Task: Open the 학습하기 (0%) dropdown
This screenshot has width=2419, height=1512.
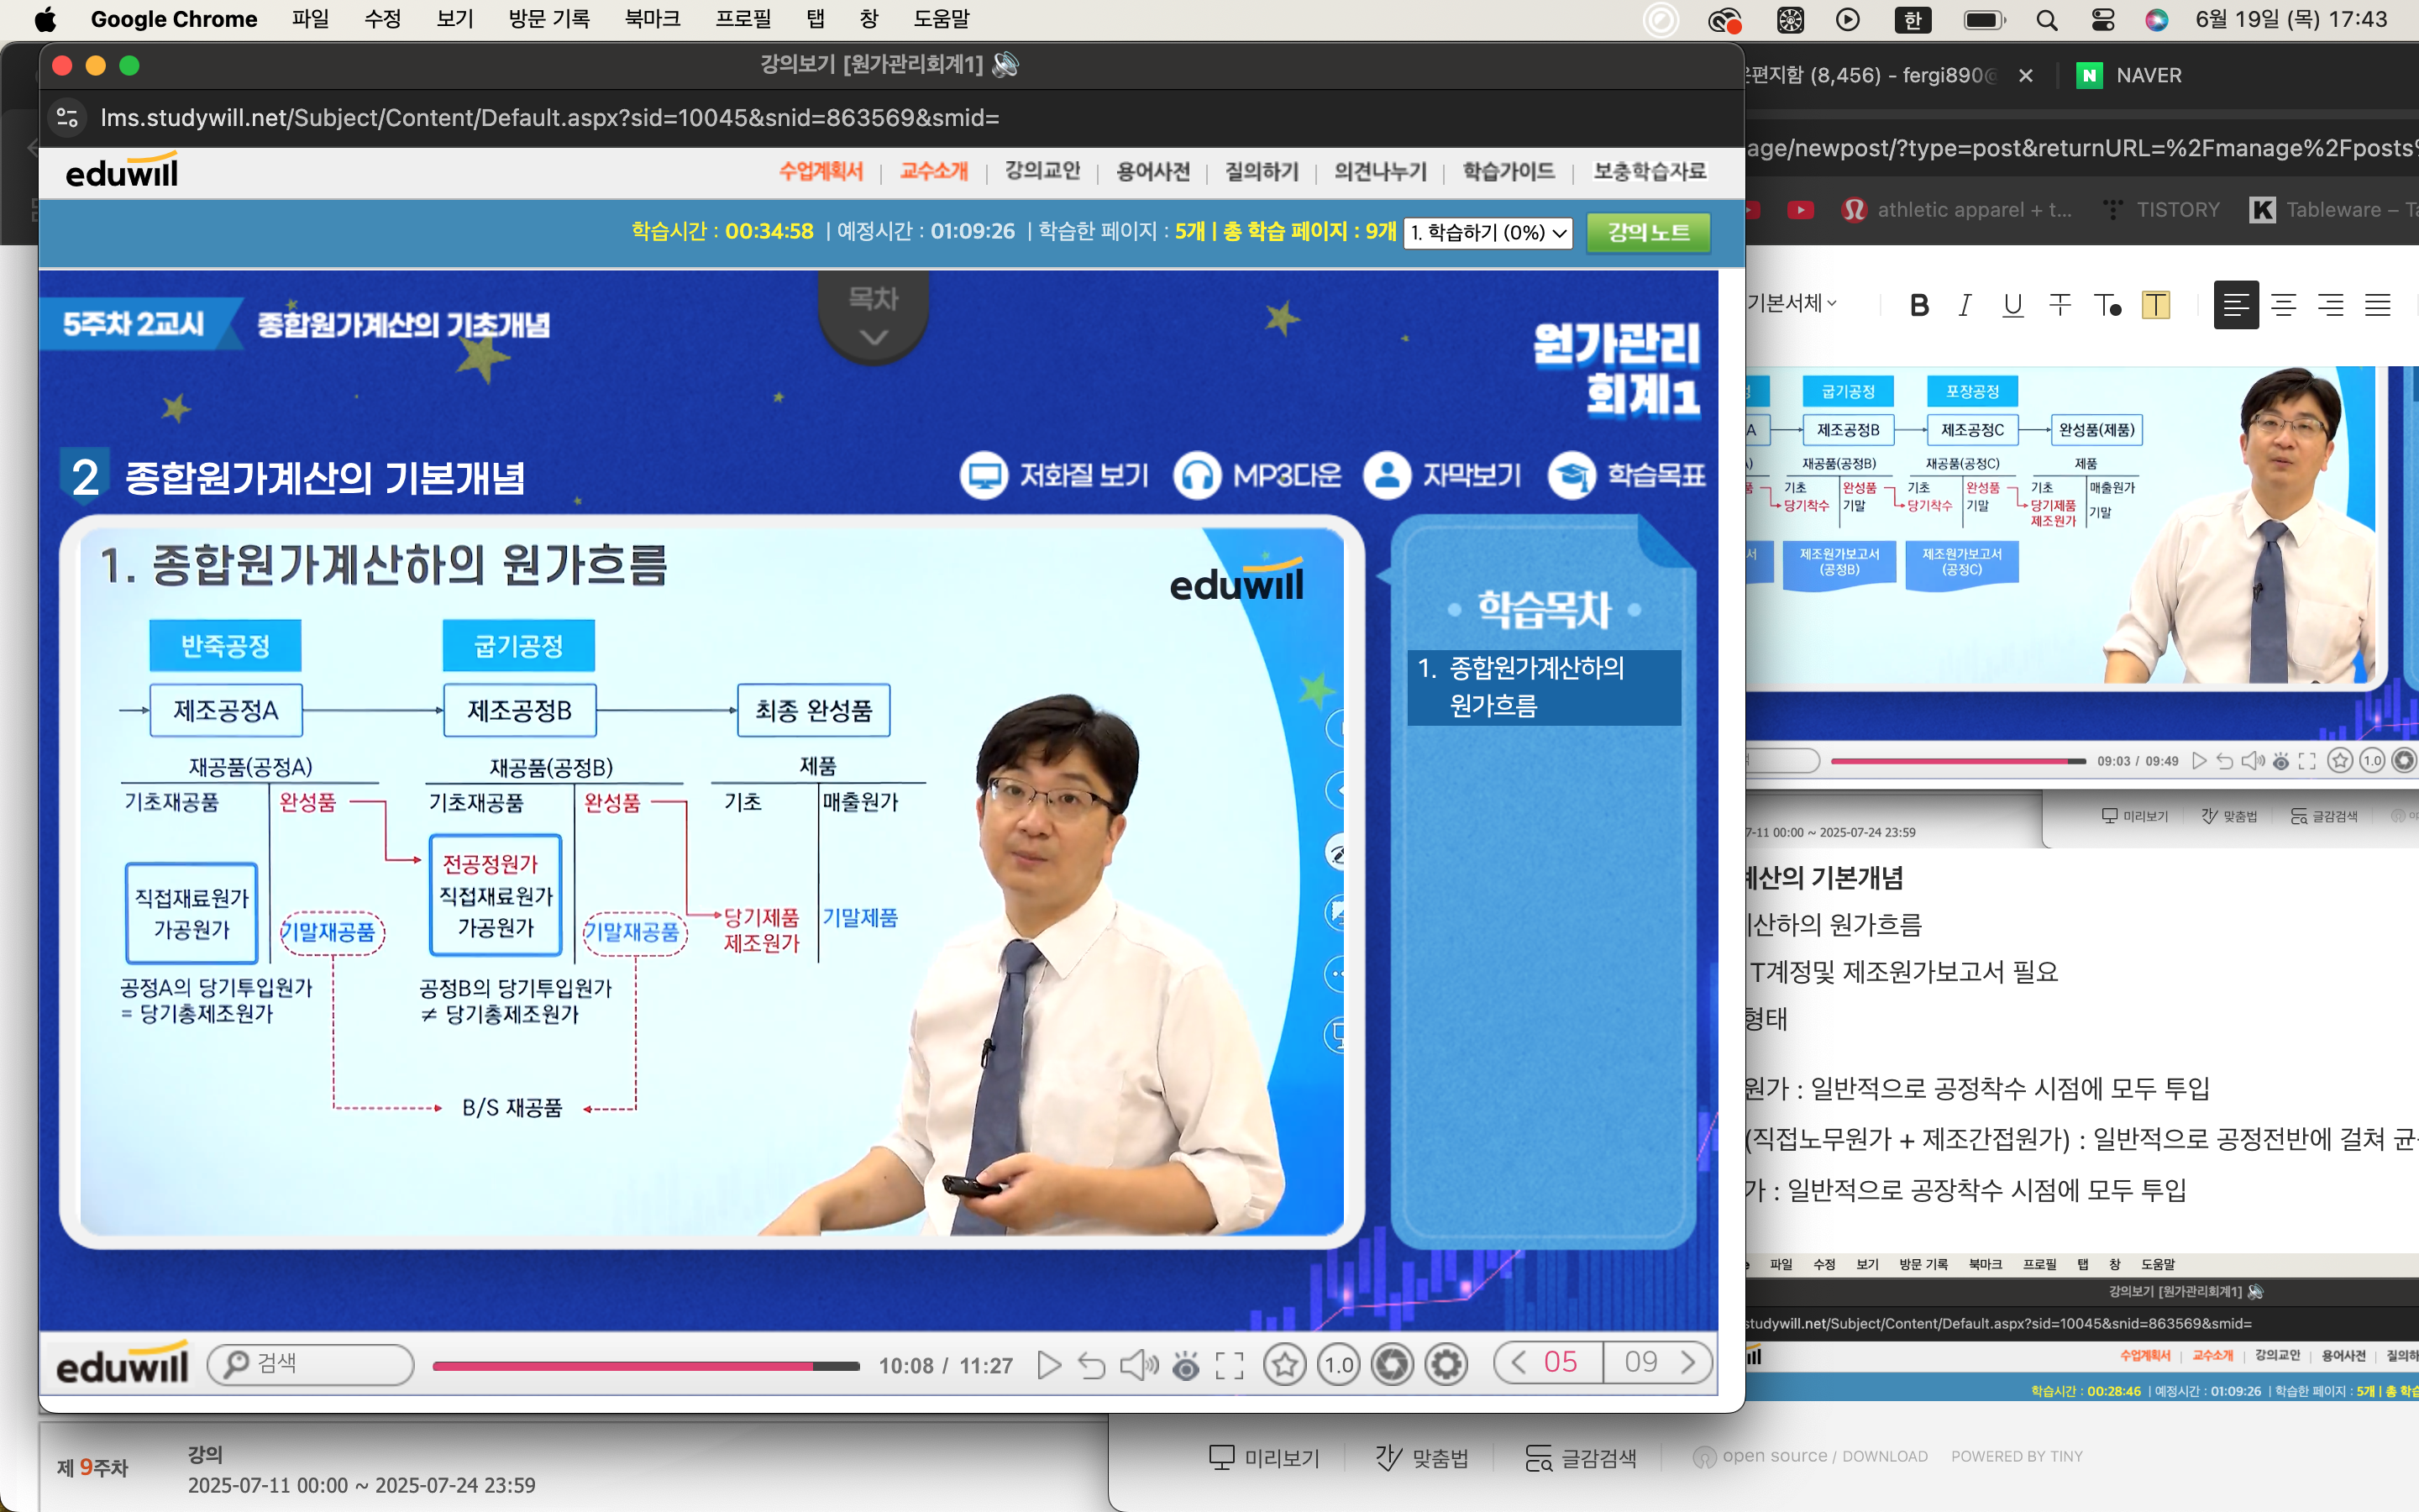Action: click(1488, 233)
